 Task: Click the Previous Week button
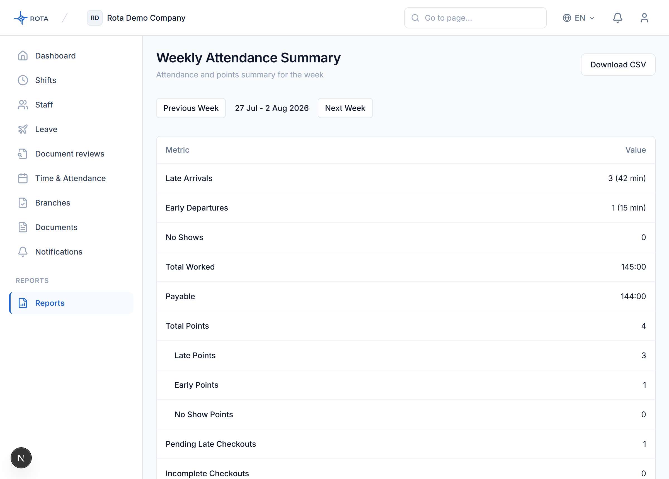pyautogui.click(x=191, y=108)
